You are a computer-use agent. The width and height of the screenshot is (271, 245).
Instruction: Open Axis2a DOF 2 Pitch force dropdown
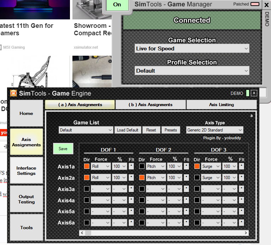[x=156, y=177]
